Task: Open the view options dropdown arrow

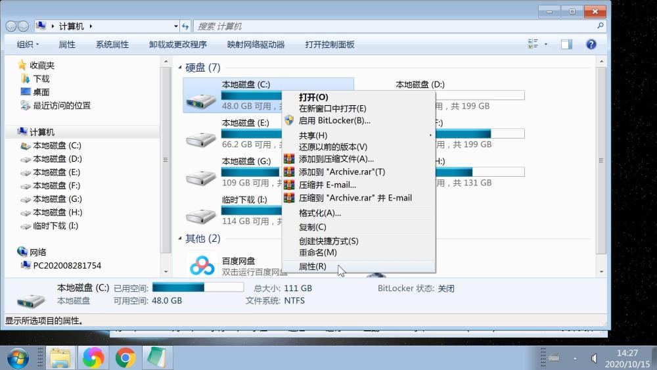Action: pyautogui.click(x=545, y=44)
